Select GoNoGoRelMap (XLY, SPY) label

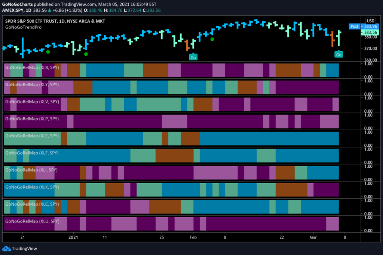coord(32,85)
